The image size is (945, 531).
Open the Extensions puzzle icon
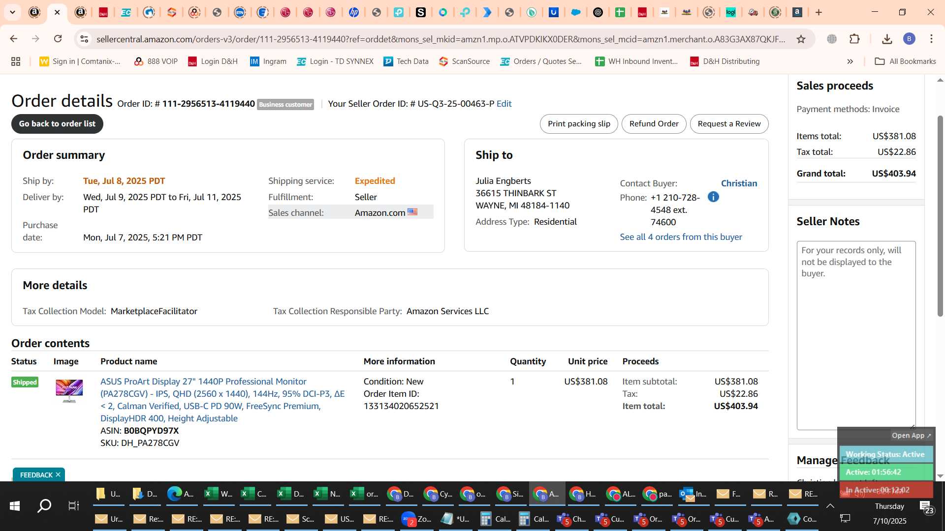[x=854, y=39]
